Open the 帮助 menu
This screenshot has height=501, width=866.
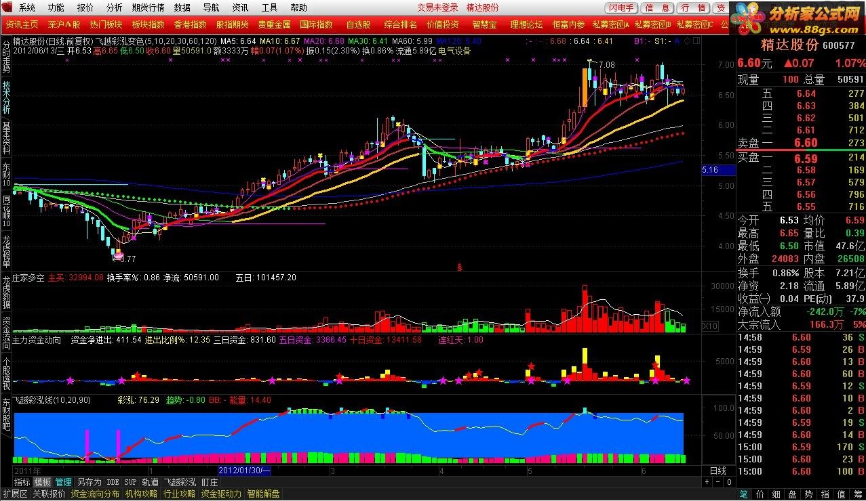[298, 7]
